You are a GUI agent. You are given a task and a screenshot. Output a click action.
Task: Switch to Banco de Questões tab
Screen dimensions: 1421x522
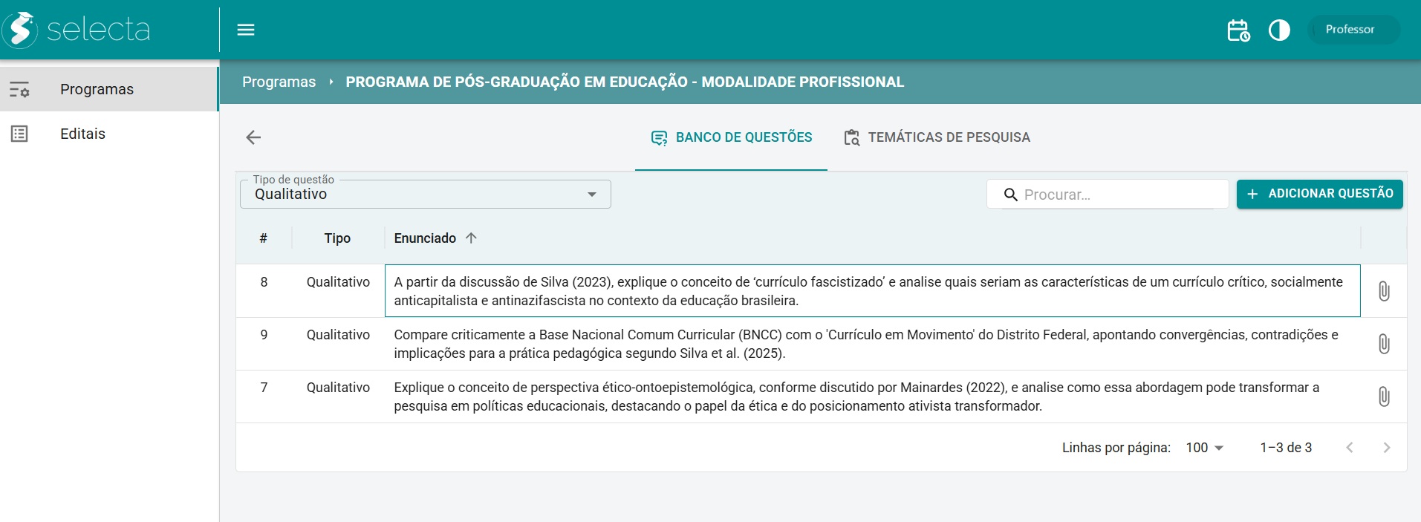732,137
